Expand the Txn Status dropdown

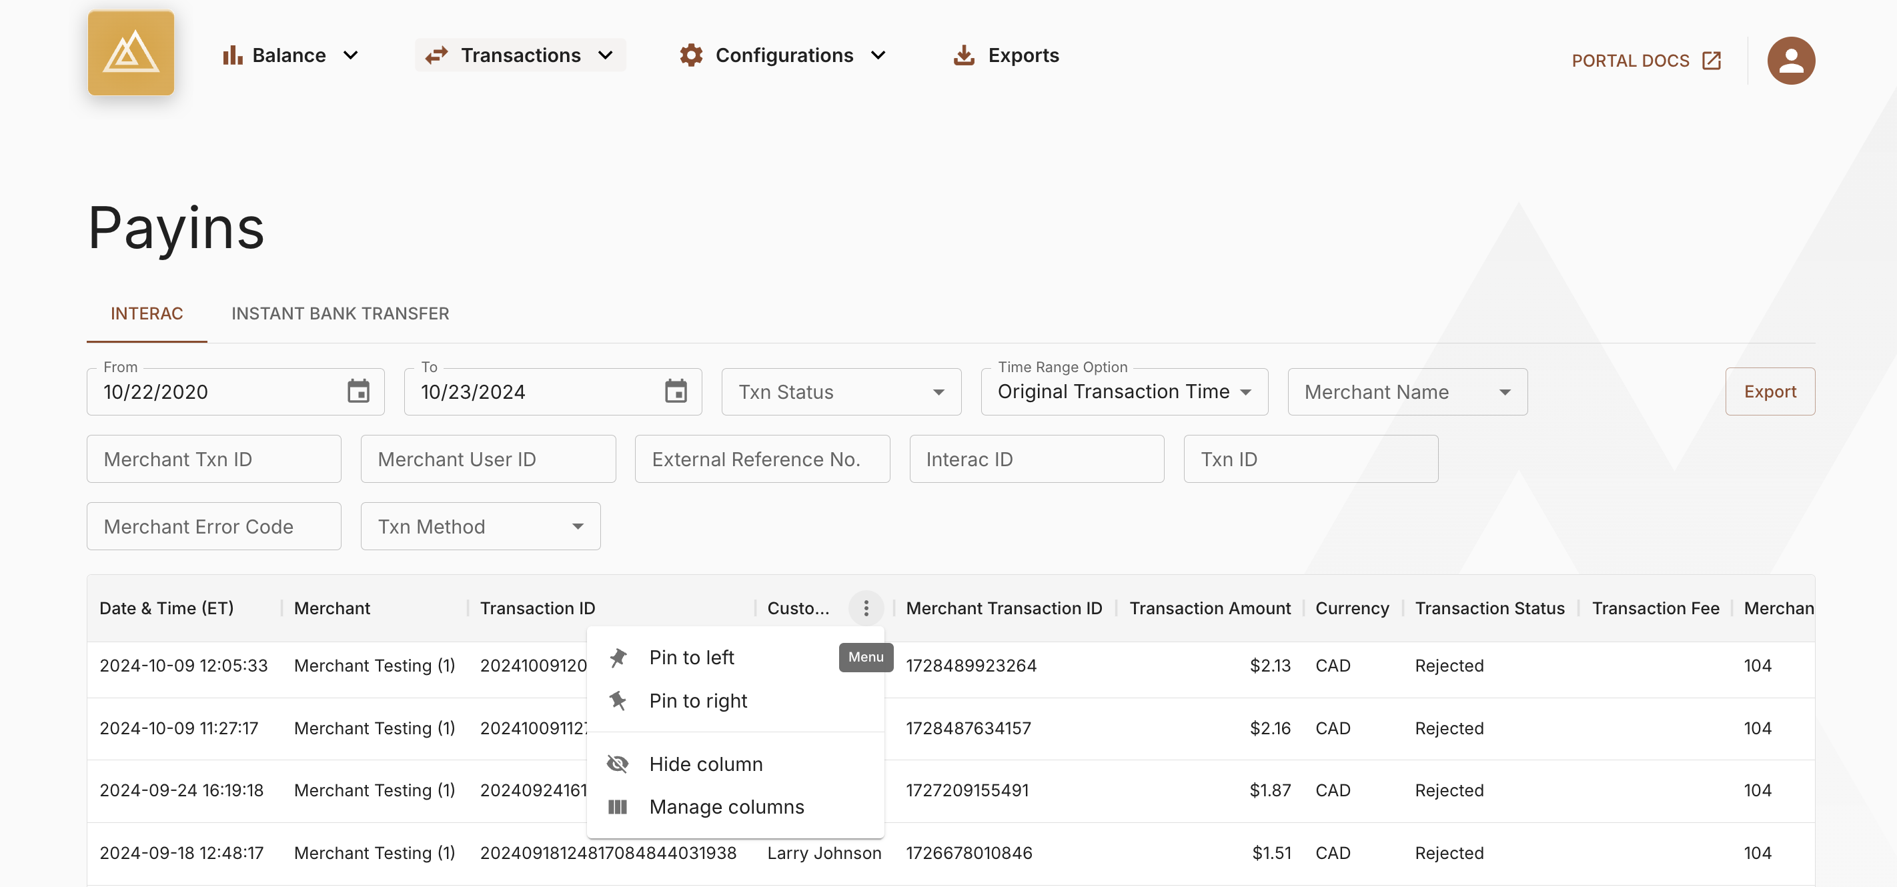pyautogui.click(x=840, y=391)
